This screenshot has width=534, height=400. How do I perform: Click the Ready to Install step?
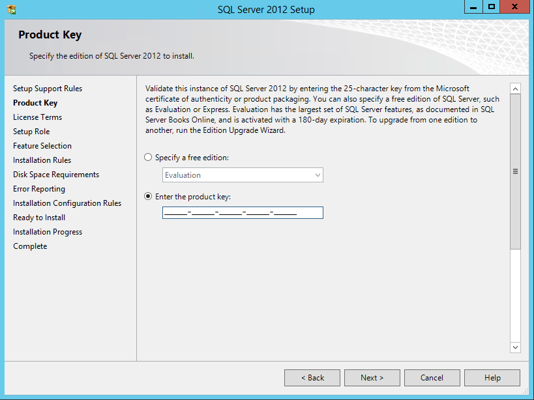(39, 218)
